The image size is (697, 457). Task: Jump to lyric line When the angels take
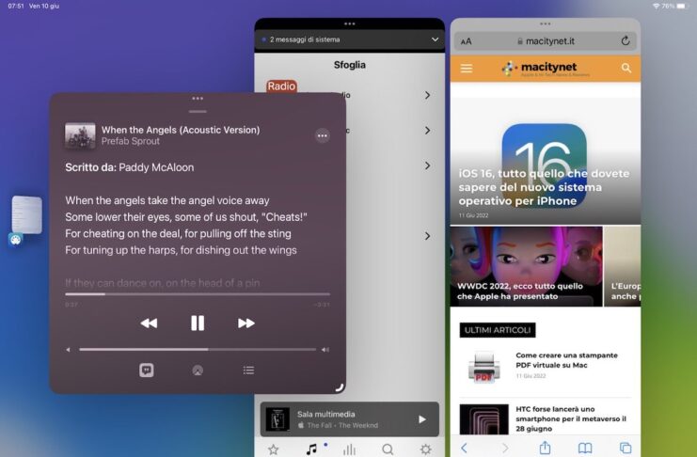167,200
